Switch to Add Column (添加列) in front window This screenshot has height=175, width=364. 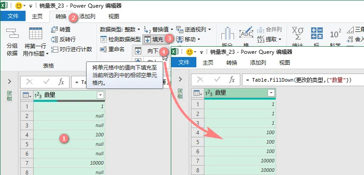(x=258, y=62)
